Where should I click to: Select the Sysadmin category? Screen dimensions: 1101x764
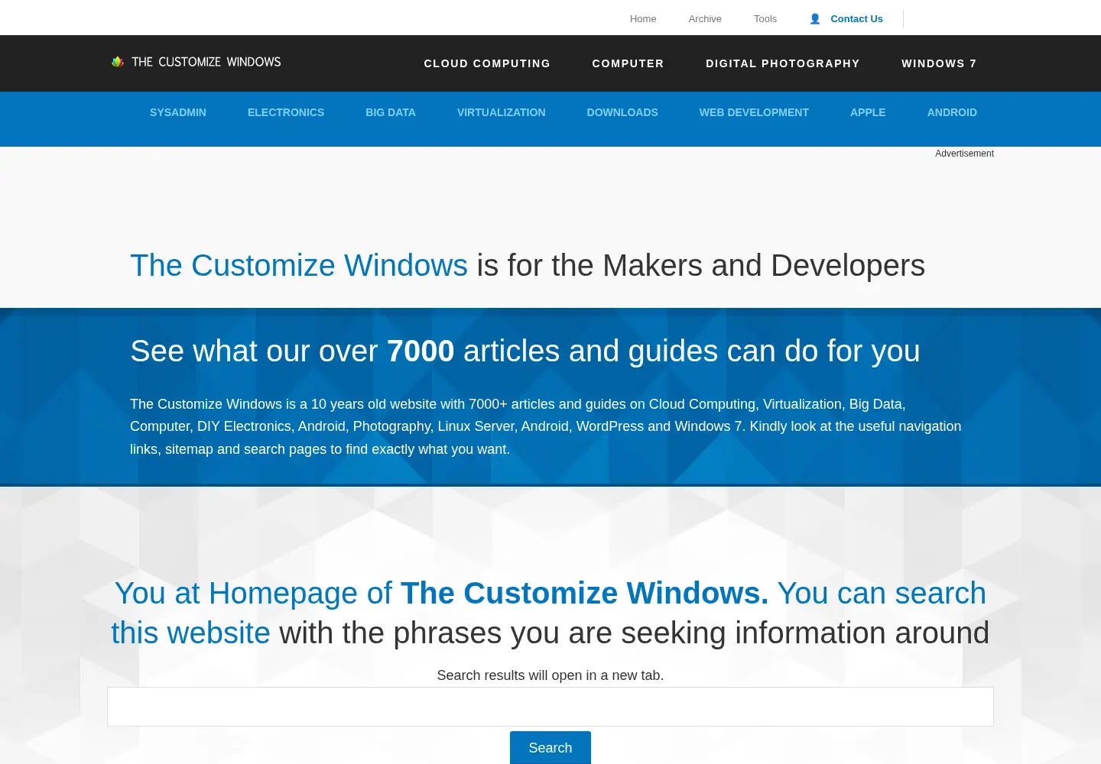pos(178,112)
